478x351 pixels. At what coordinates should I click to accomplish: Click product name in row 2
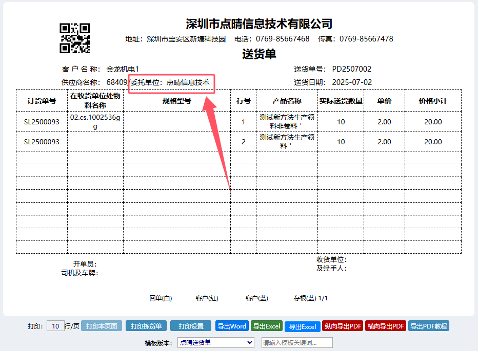pos(287,141)
